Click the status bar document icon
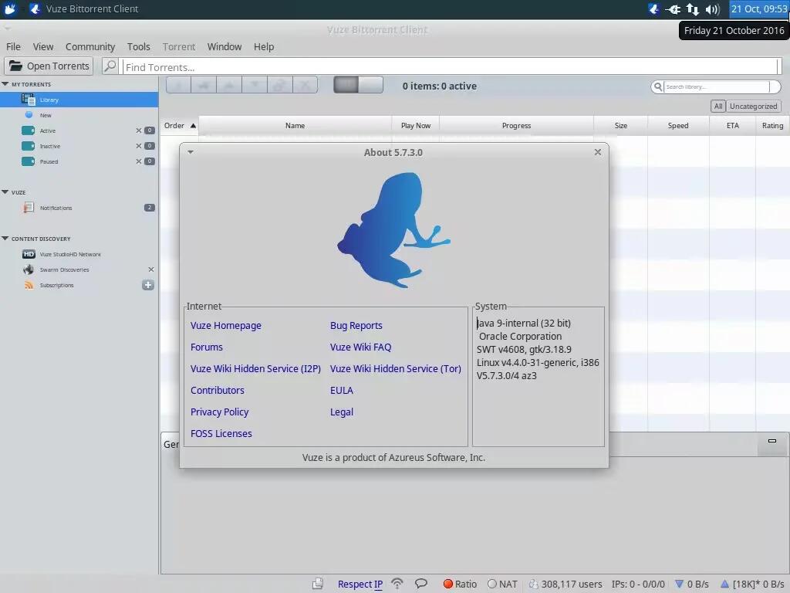 click(x=317, y=584)
